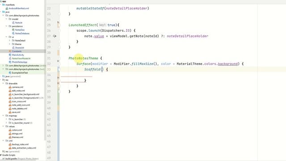Click the res folder icon
Viewport: 286px width, 161px height.
coord(4,80)
